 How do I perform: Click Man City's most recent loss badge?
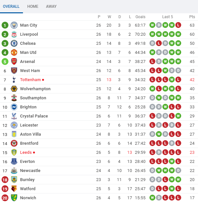[x=178, y=25]
